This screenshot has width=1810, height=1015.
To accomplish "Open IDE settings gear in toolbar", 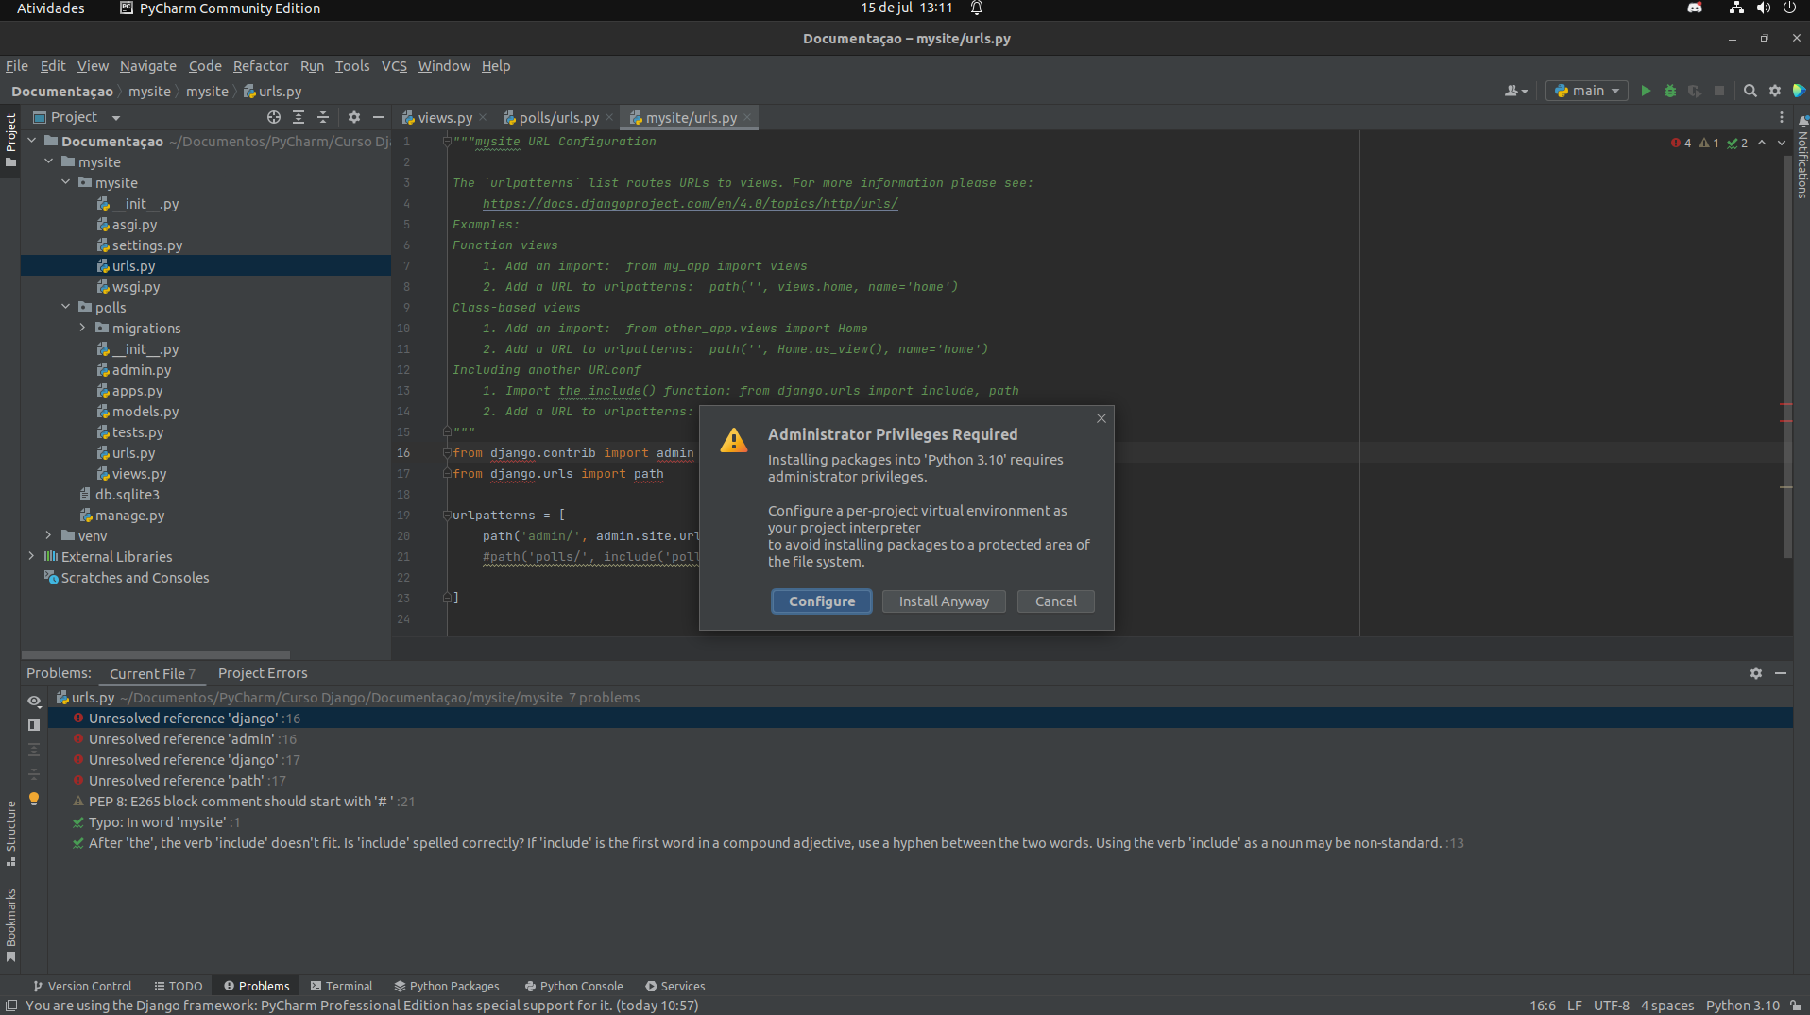I will coord(1775,91).
